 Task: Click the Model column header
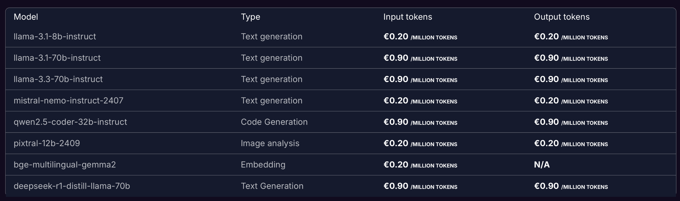26,17
